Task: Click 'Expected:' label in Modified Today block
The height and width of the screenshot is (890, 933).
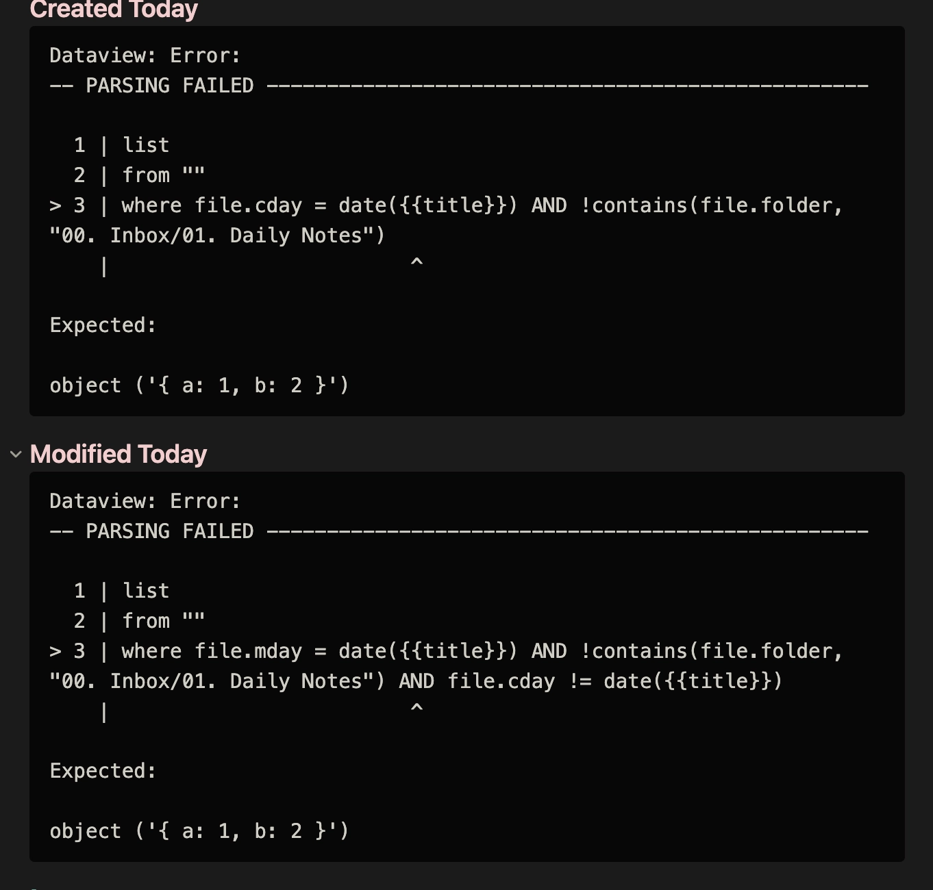Action: coord(103,771)
